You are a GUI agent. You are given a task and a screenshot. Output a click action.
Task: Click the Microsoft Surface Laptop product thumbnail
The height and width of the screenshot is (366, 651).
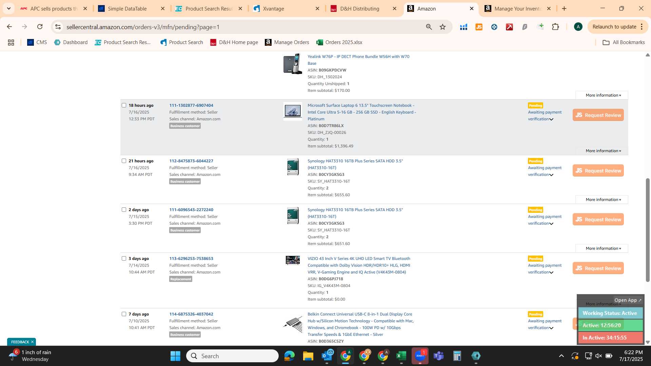(293, 111)
